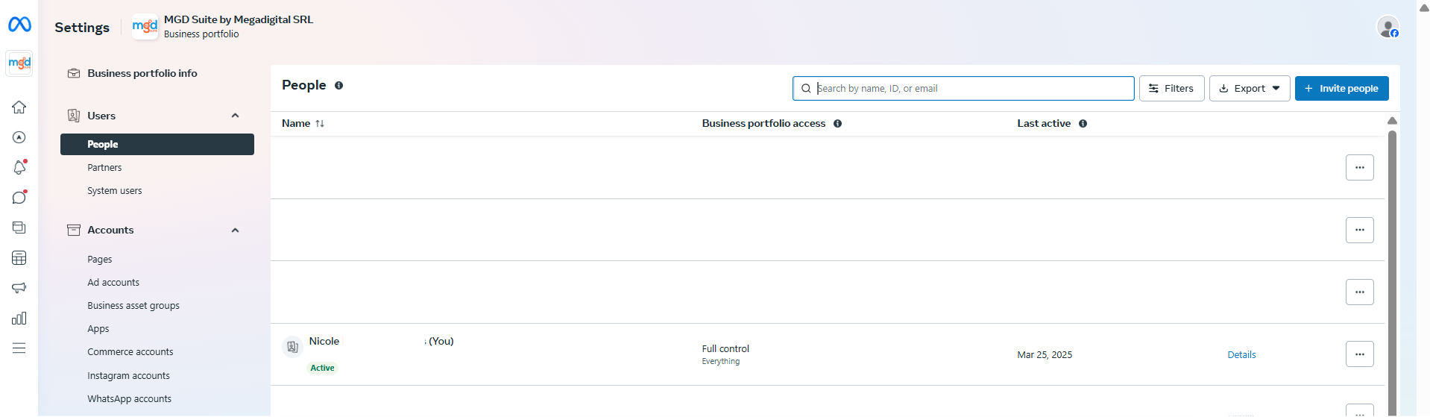Click the Invite people button
The image size is (1430, 417).
pos(1341,89)
